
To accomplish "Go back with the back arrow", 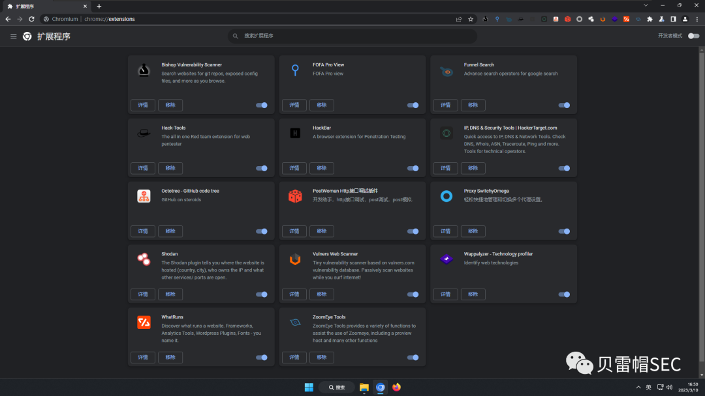I will point(8,19).
